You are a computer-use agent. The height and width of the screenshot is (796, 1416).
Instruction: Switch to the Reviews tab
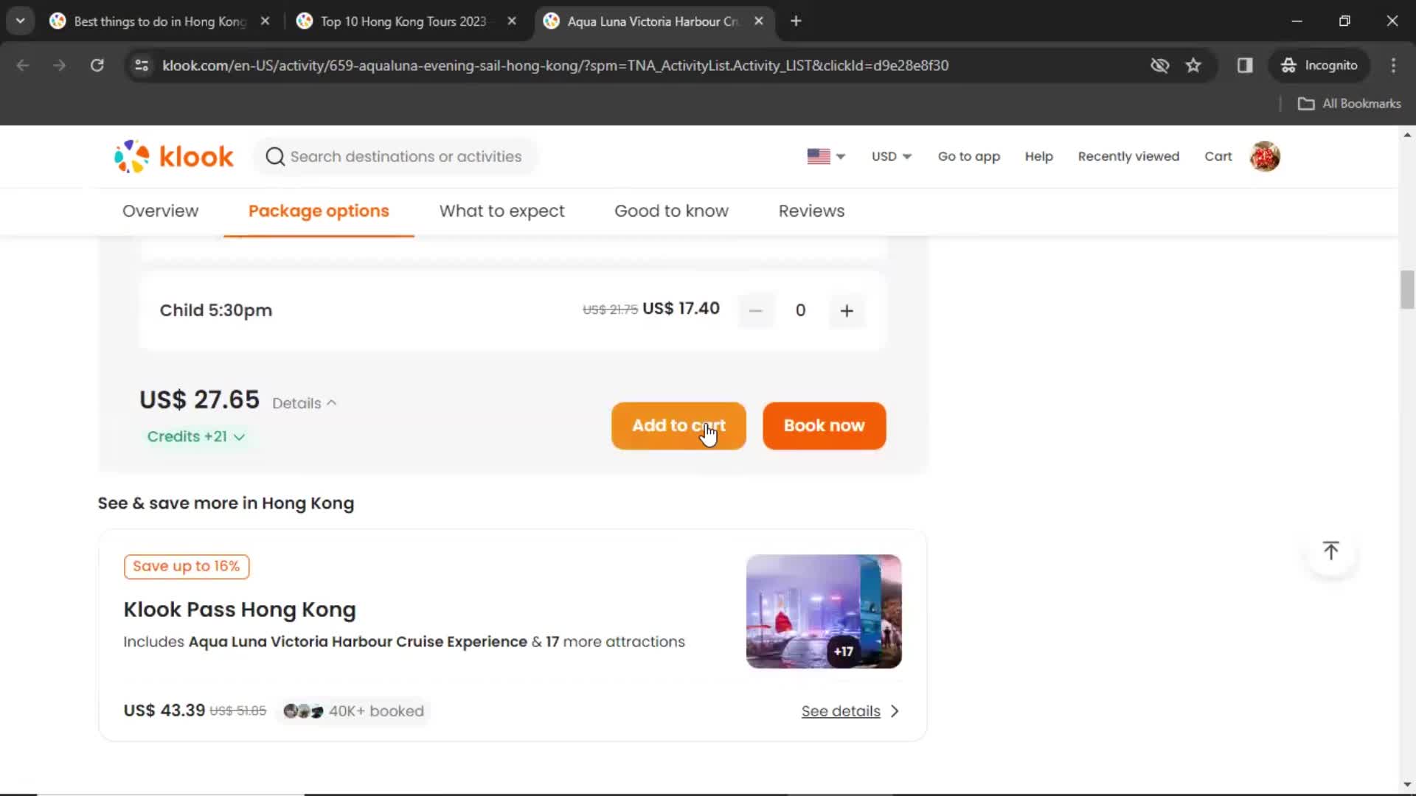(811, 211)
